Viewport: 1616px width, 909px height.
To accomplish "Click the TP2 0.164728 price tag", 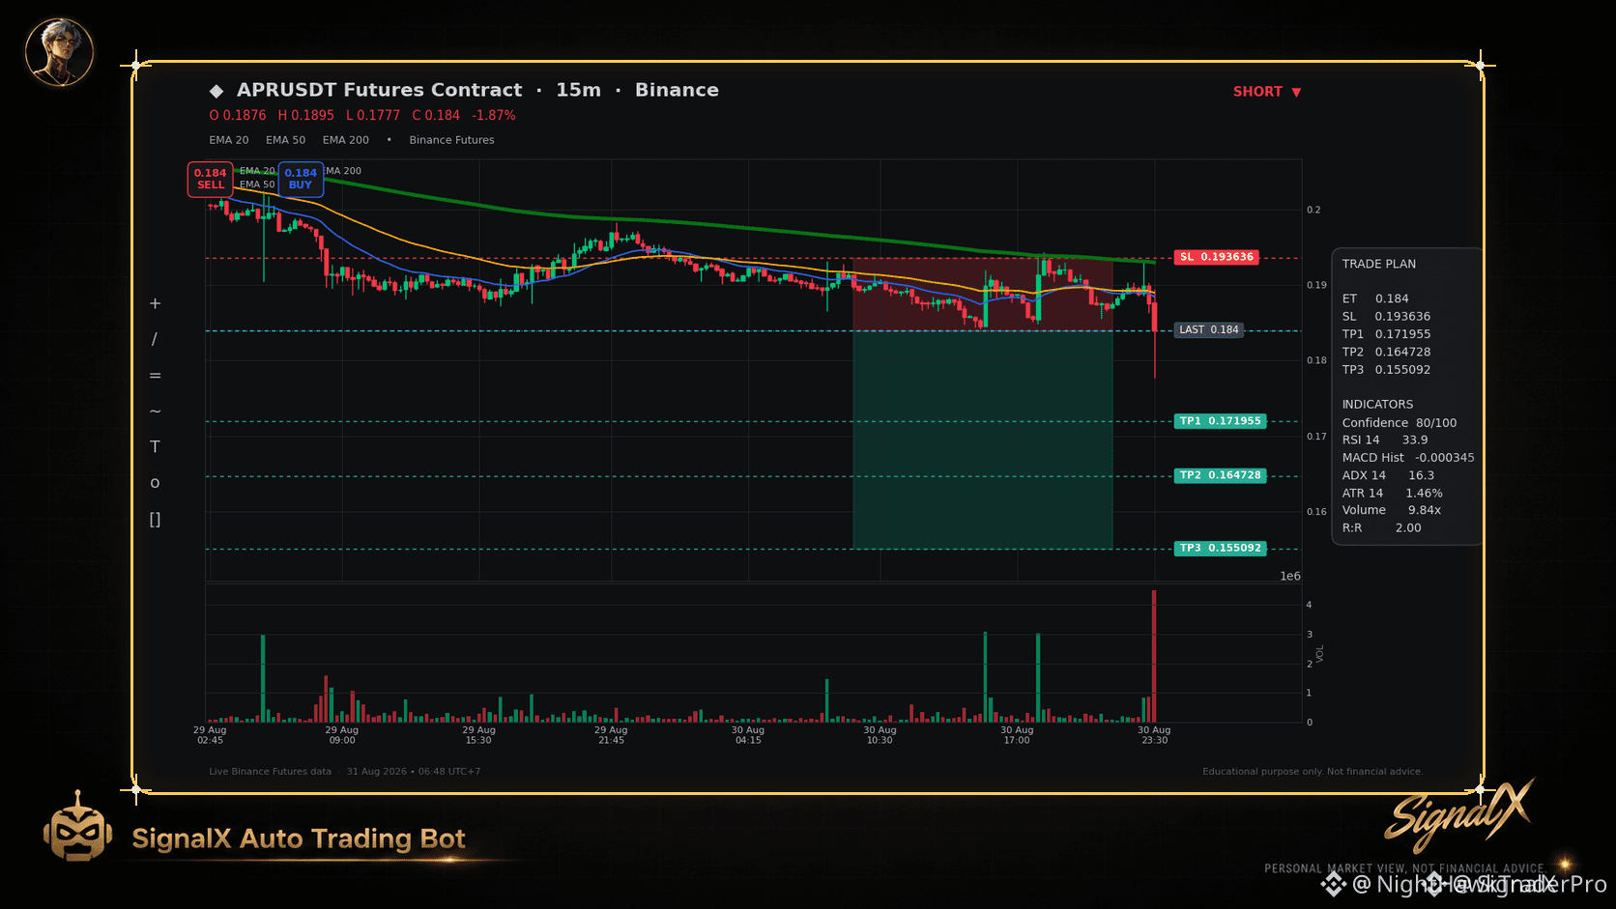I will (1220, 475).
